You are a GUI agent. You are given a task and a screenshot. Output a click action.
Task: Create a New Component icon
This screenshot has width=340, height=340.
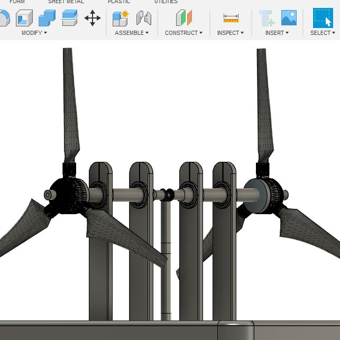tap(121, 18)
